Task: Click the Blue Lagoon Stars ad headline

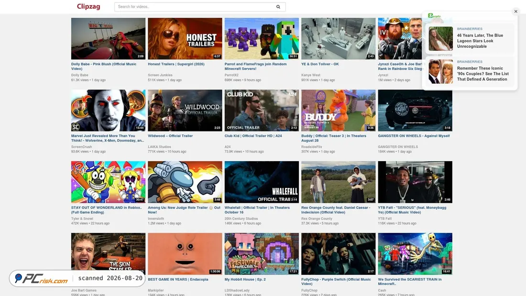Action: (x=480, y=41)
